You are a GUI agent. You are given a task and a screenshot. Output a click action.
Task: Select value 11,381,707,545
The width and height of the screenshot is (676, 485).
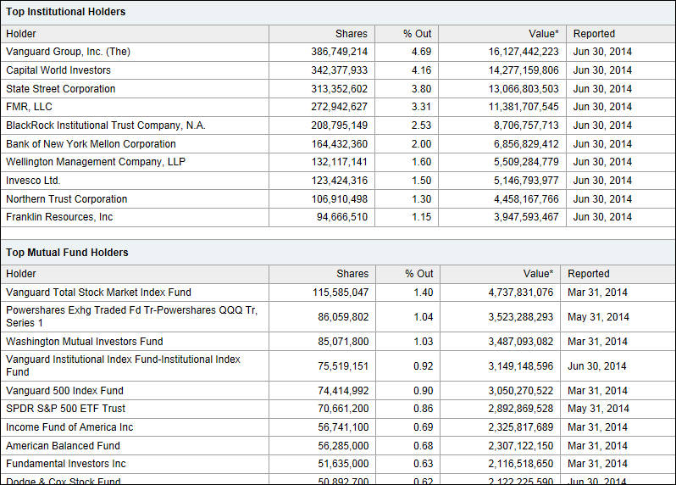(524, 107)
